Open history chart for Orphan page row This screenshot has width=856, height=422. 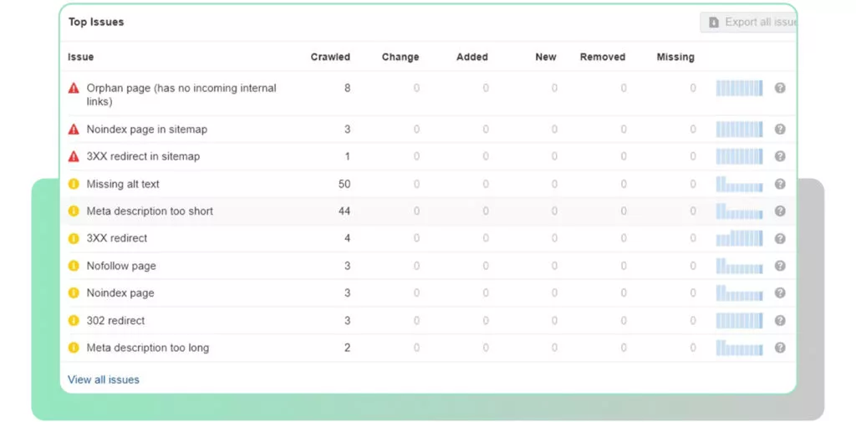(739, 88)
